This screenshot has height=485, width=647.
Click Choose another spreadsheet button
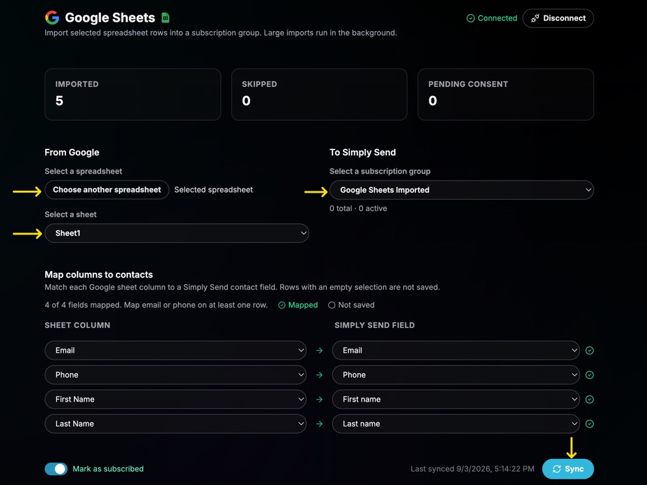pos(107,189)
